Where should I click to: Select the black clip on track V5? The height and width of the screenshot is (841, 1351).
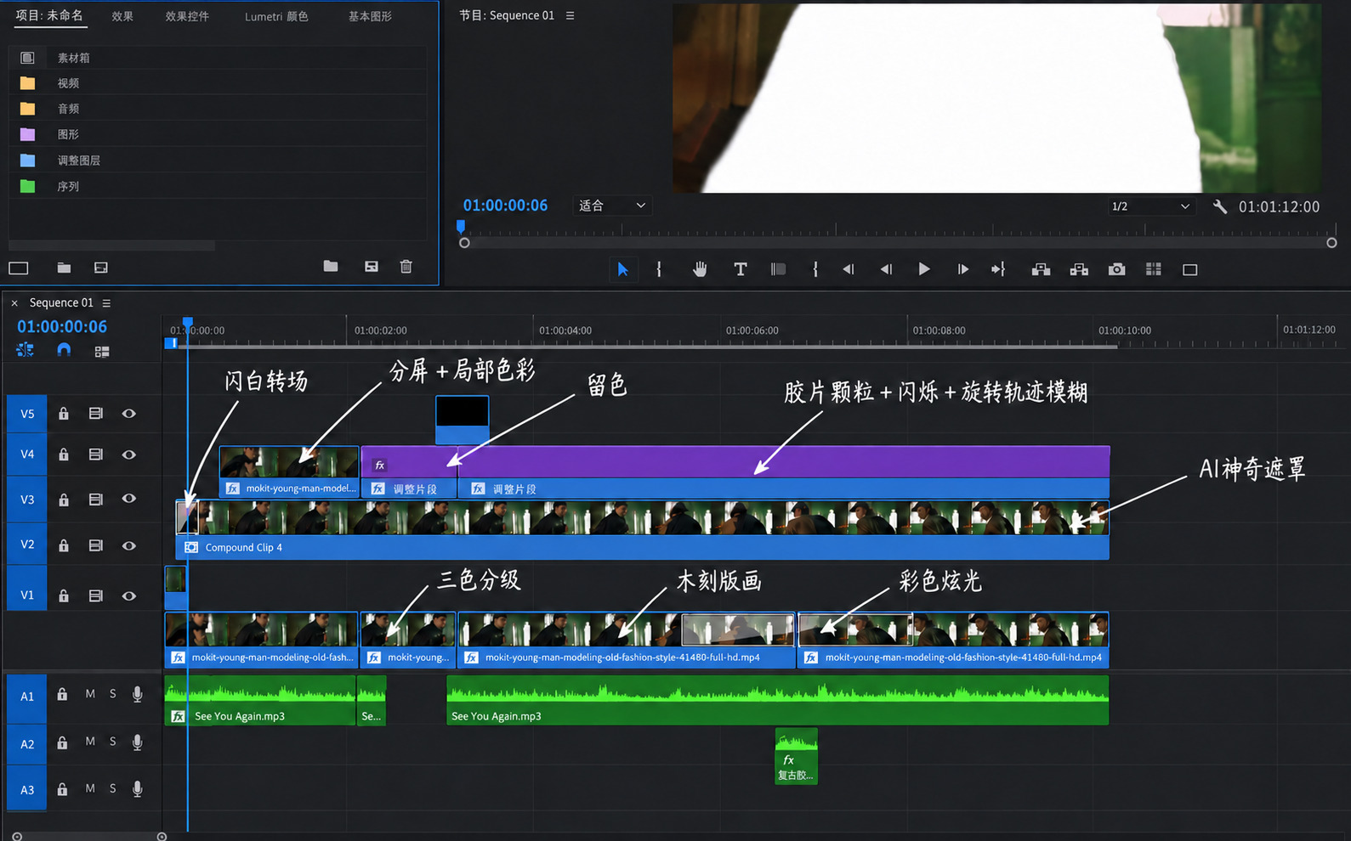click(x=462, y=420)
